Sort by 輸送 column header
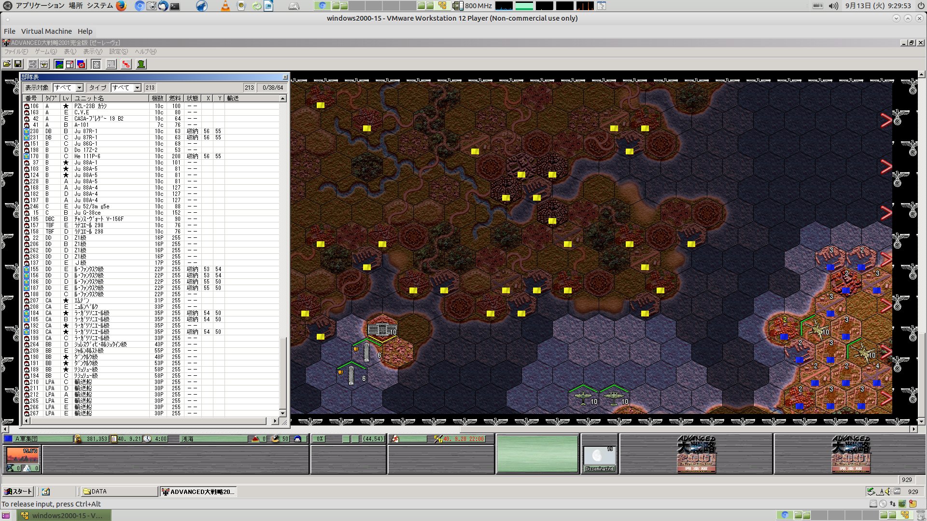Screen dimensions: 927x521 252,98
